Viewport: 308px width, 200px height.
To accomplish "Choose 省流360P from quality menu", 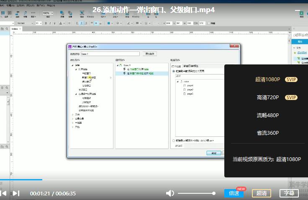I will (268, 133).
